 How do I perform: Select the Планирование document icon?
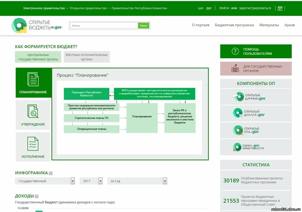click(33, 79)
